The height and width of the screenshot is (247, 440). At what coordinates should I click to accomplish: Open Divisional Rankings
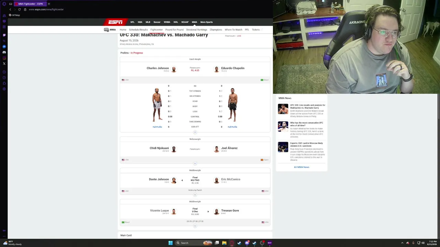pyautogui.click(x=197, y=30)
